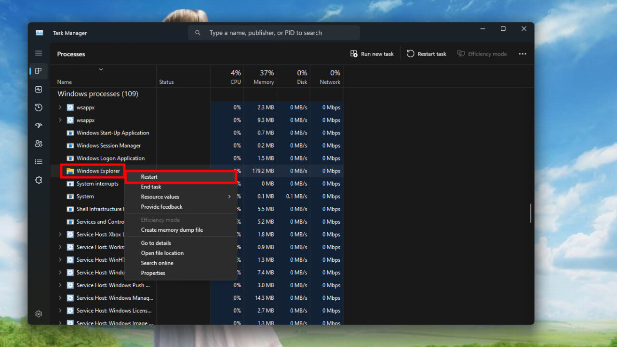Open the more options ellipsis menu
Image resolution: width=617 pixels, height=347 pixels.
tap(523, 53)
